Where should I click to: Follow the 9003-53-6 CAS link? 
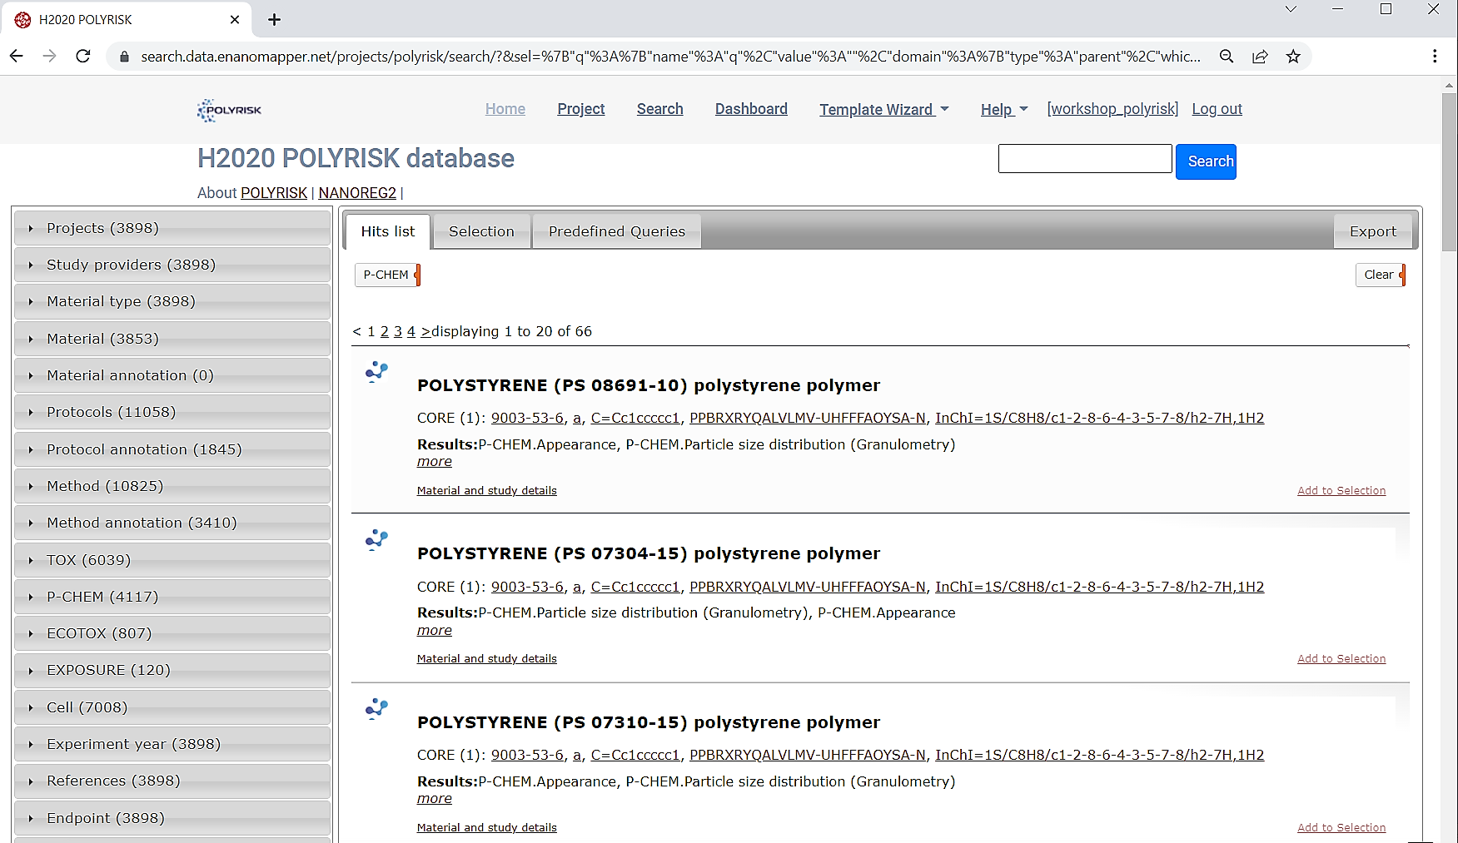pyautogui.click(x=527, y=417)
